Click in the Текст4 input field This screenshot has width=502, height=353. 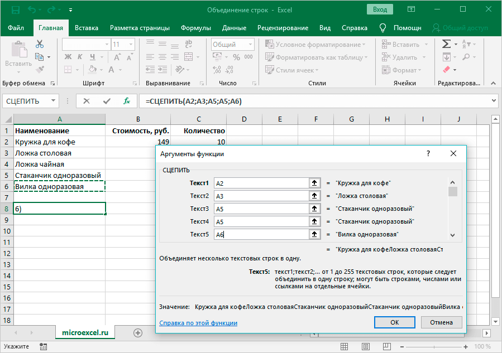click(x=261, y=221)
